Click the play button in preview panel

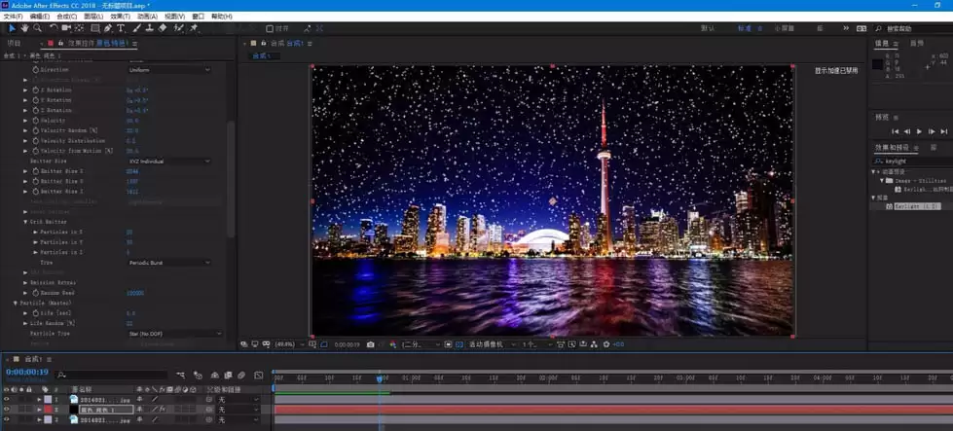pos(919,131)
